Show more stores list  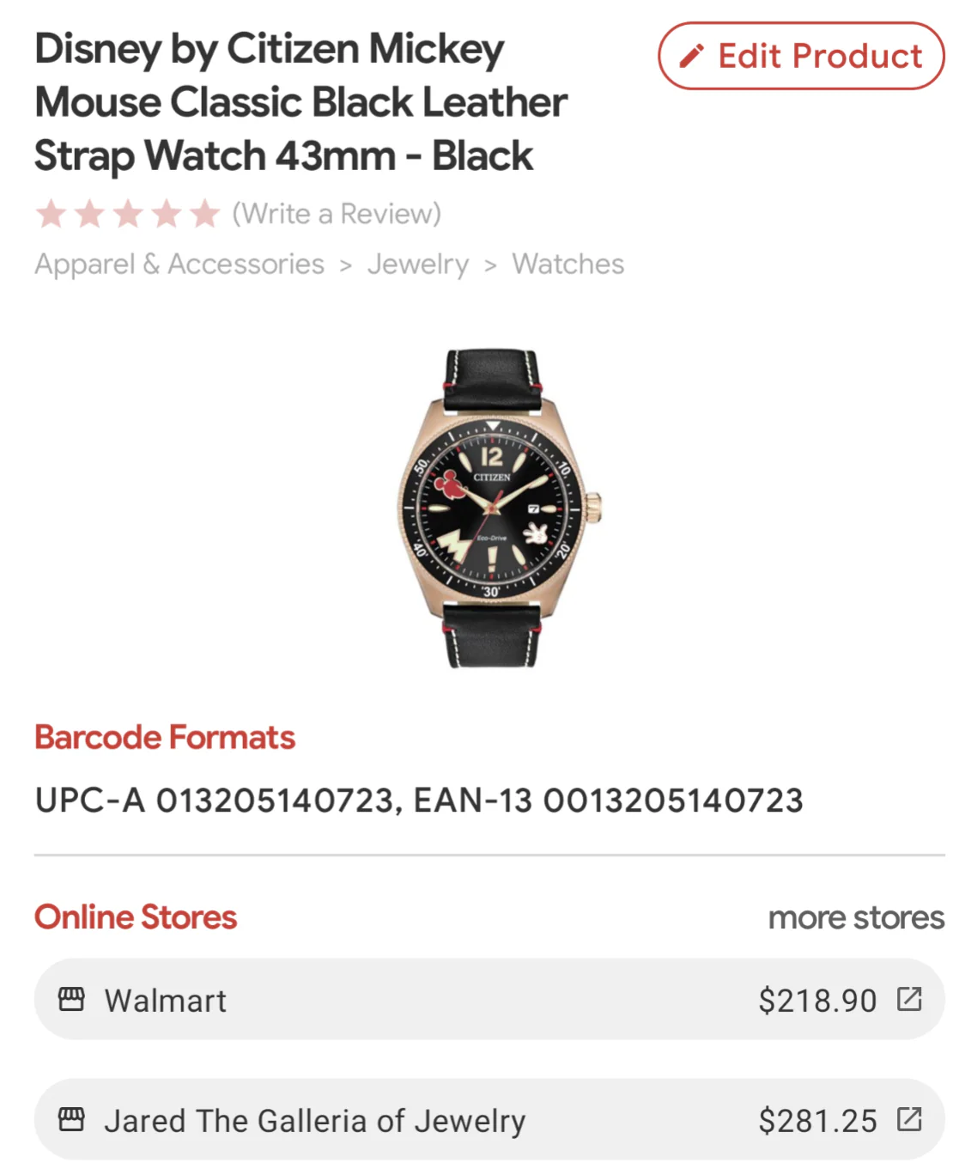856,918
